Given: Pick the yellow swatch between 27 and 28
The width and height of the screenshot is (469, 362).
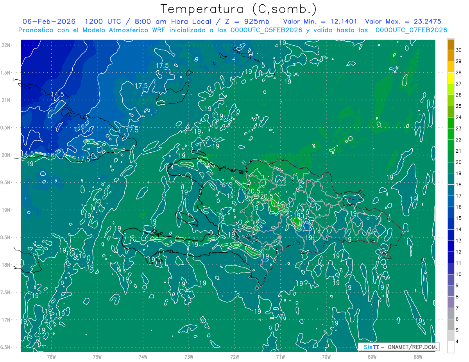Looking at the screenshot, I should (451, 78).
